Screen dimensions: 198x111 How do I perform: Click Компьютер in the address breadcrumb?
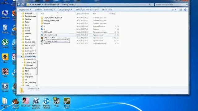[x=36, y=5]
